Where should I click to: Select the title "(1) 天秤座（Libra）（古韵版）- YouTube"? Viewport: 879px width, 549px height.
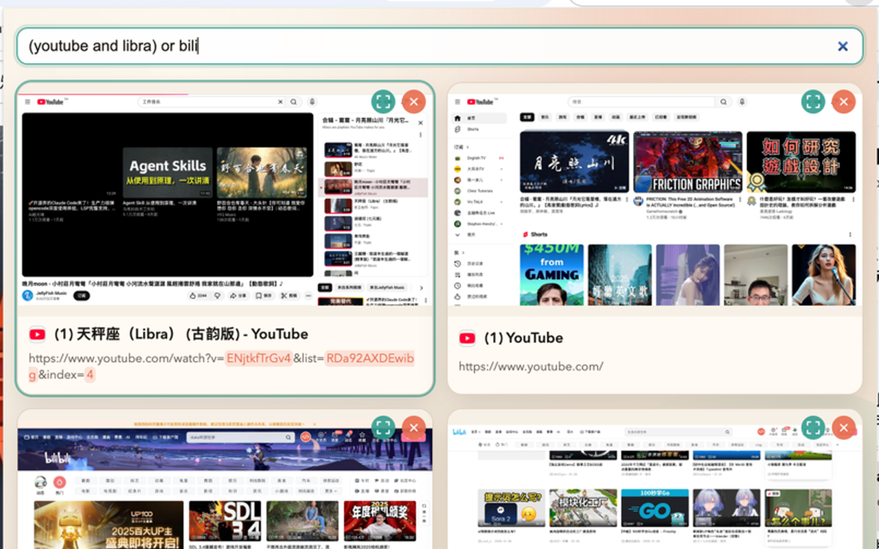click(181, 334)
